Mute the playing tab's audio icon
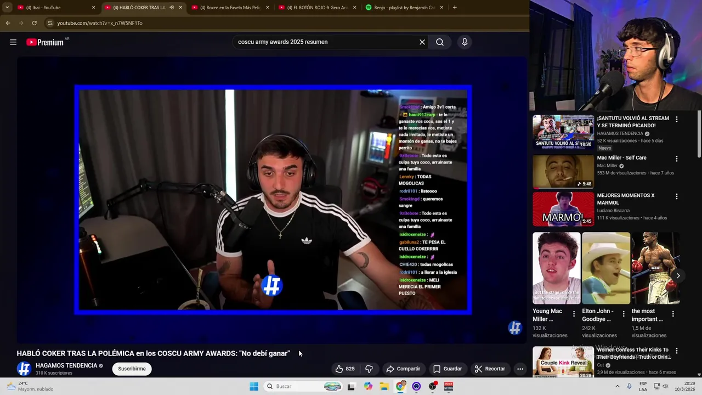 tap(172, 8)
